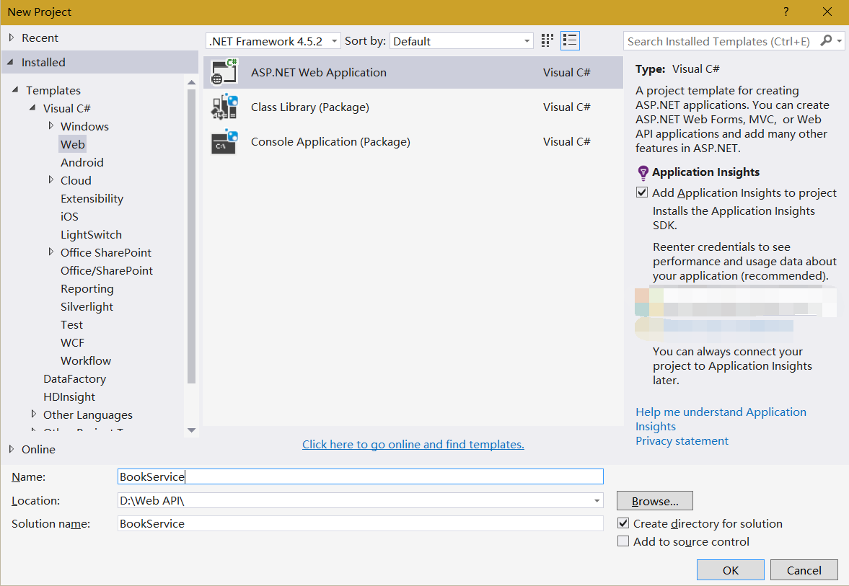Open the Location path dropdown arrow
849x586 pixels.
[x=596, y=500]
